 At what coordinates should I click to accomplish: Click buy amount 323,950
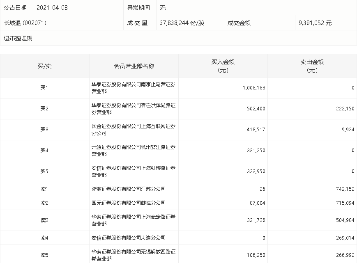pyautogui.click(x=256, y=171)
